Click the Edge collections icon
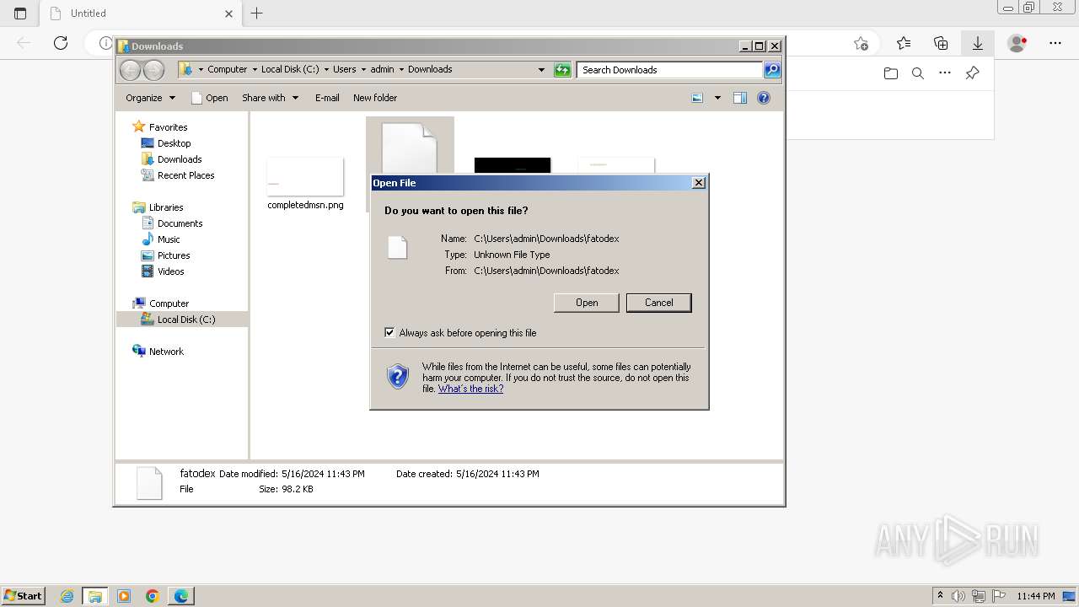Viewport: 1079px width, 607px height. pos(941,43)
